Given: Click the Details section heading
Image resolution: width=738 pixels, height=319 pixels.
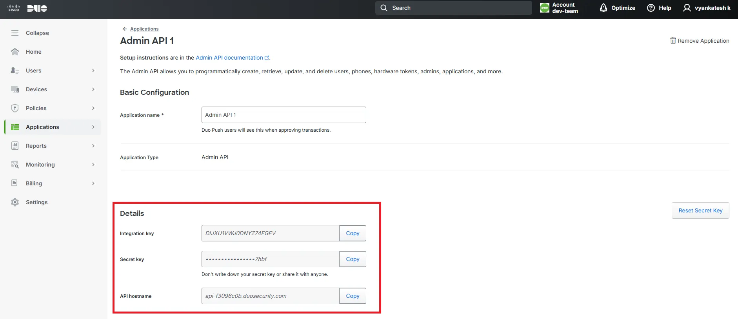Looking at the screenshot, I should 132,214.
